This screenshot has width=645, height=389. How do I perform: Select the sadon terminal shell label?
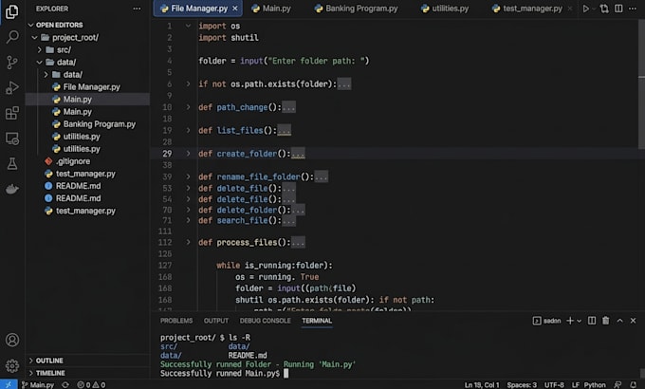(x=546, y=321)
